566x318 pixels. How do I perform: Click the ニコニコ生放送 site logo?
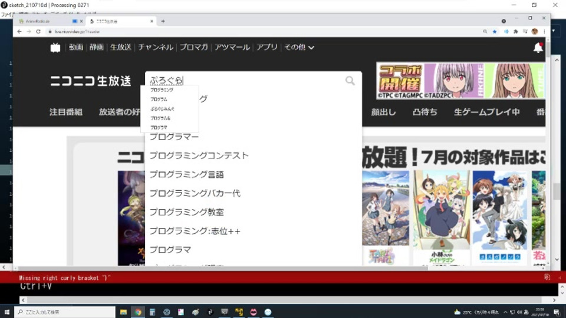pyautogui.click(x=90, y=81)
